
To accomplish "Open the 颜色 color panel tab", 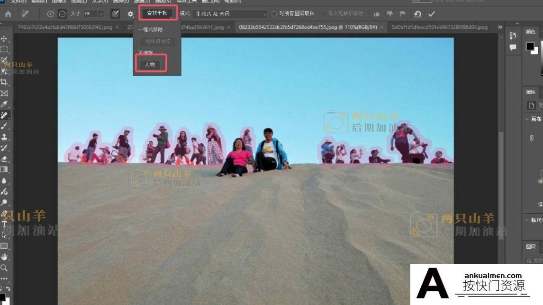I will [531, 32].
